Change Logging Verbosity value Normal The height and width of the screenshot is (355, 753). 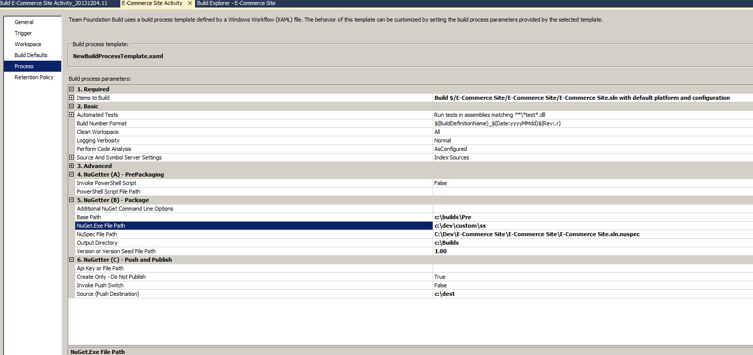click(593, 140)
